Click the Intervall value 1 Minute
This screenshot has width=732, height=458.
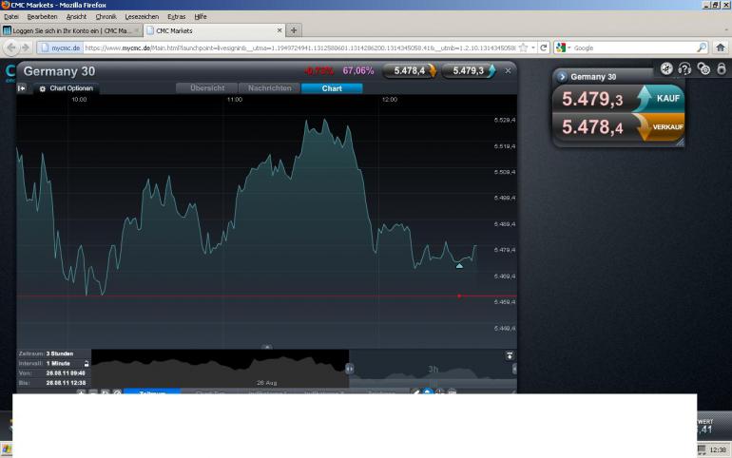tap(58, 363)
